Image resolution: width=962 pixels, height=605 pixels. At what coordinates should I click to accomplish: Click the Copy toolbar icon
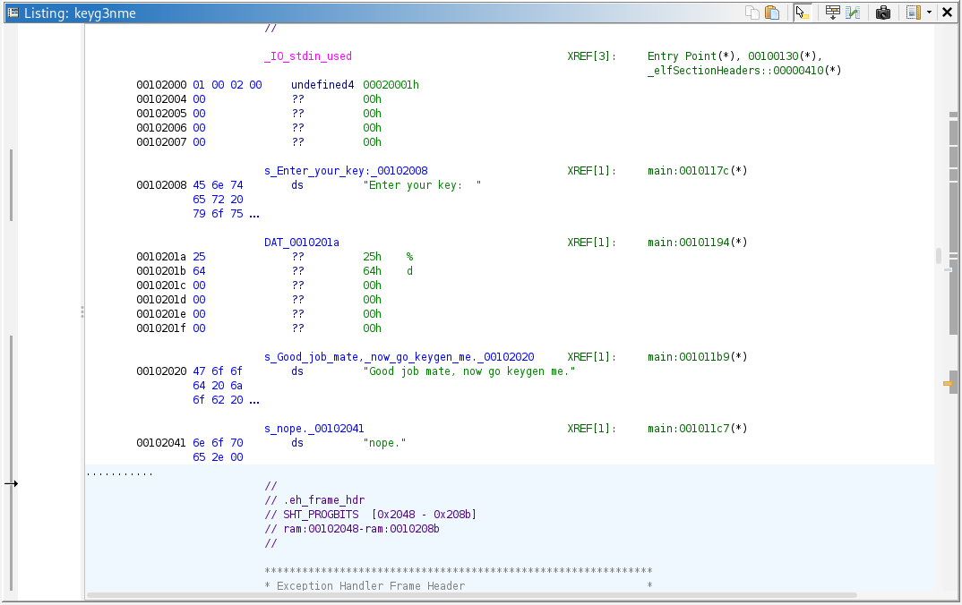click(752, 12)
